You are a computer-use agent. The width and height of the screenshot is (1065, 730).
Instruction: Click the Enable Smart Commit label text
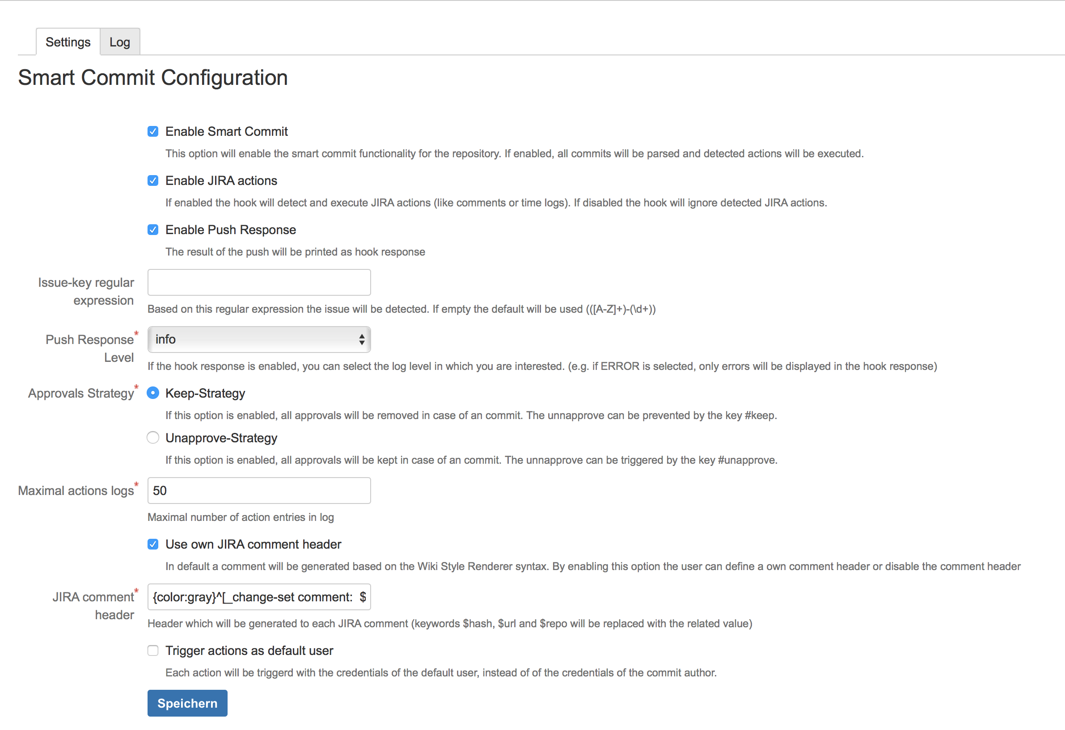(226, 131)
